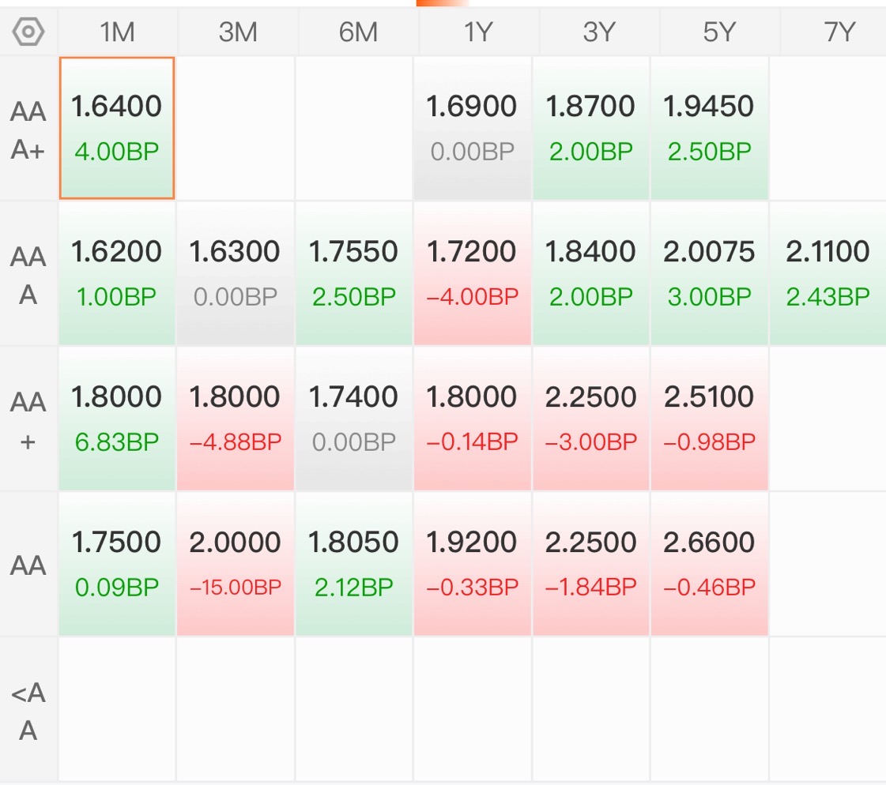Click the AAA+ row label
This screenshot has width=886, height=785.
28,130
